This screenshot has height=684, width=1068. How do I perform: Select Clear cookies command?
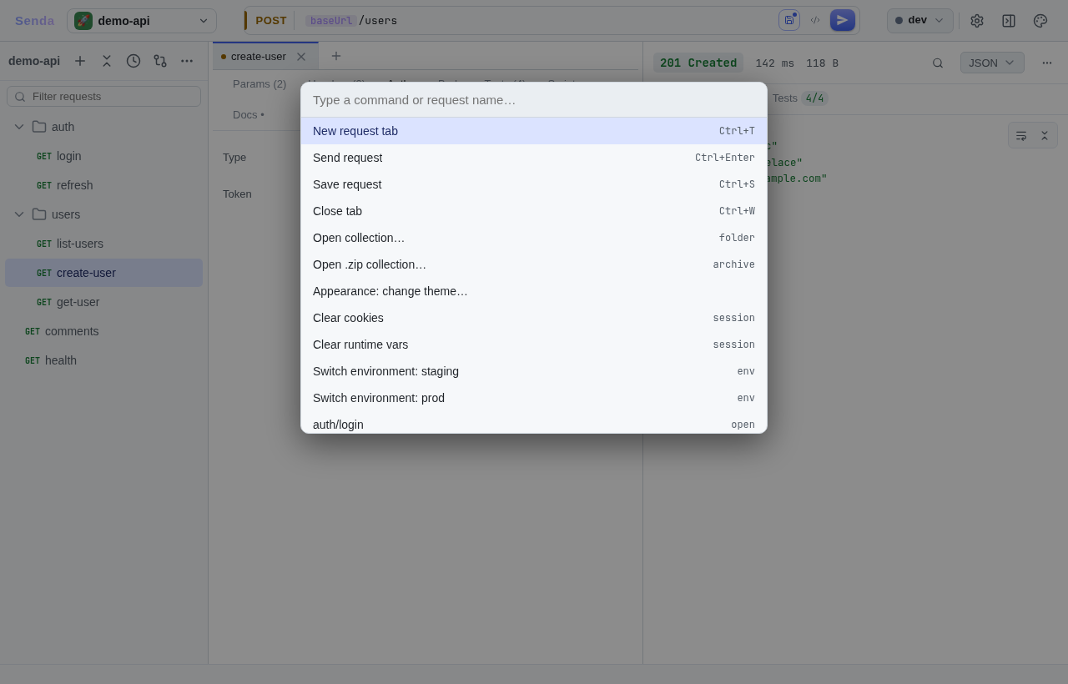[534, 318]
